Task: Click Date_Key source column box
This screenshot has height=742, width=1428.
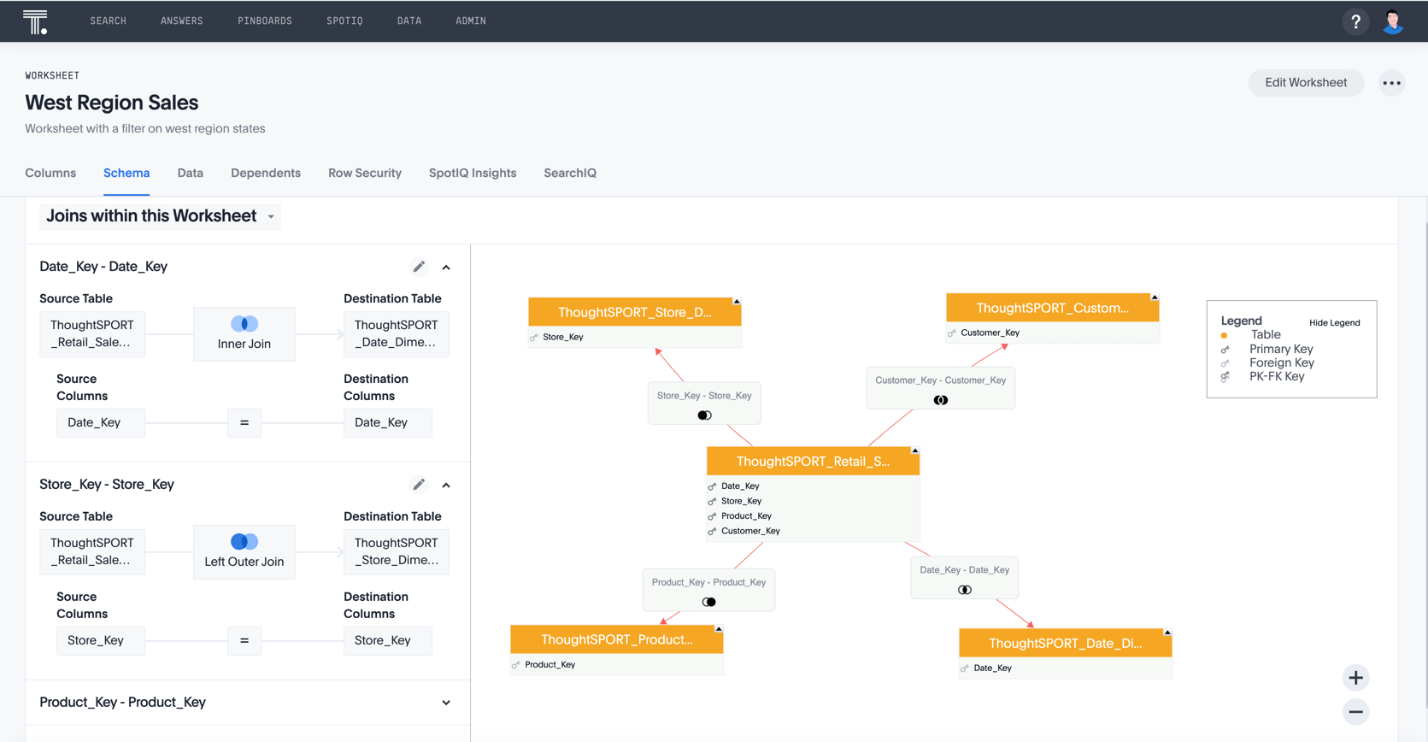Action: (101, 422)
